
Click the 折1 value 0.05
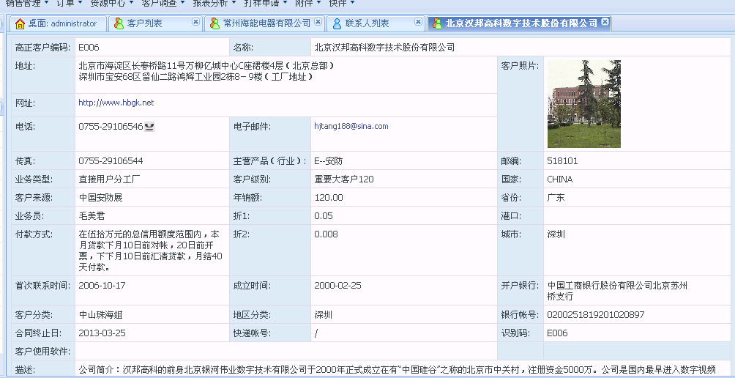(324, 215)
